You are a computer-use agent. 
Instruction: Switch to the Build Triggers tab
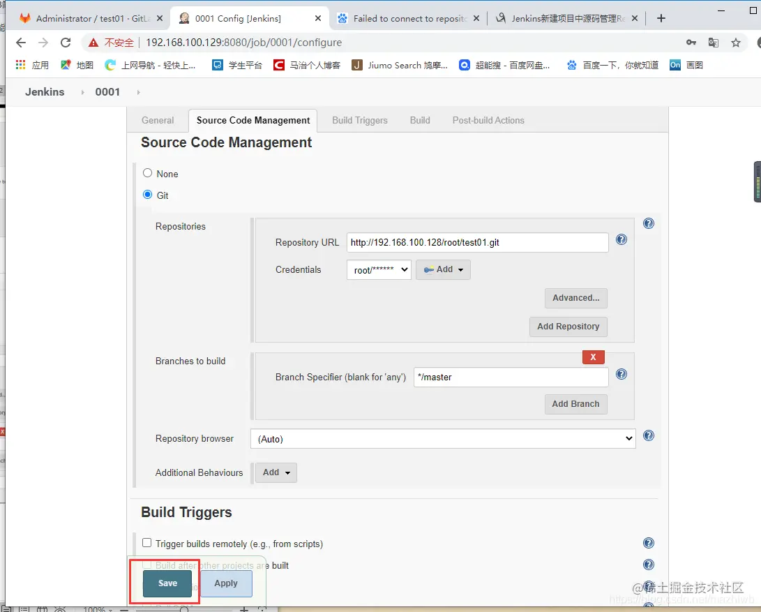(x=360, y=121)
